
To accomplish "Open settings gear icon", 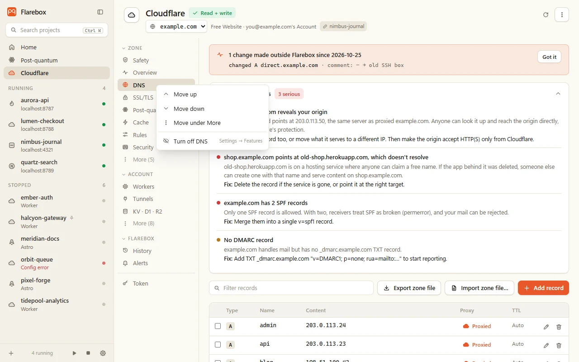I will 103,353.
